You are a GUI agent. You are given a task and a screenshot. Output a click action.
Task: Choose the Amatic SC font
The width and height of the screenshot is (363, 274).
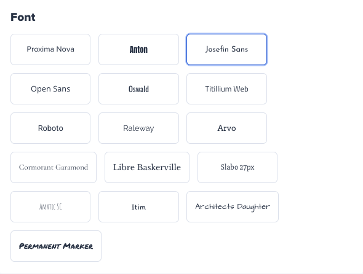(x=50, y=206)
